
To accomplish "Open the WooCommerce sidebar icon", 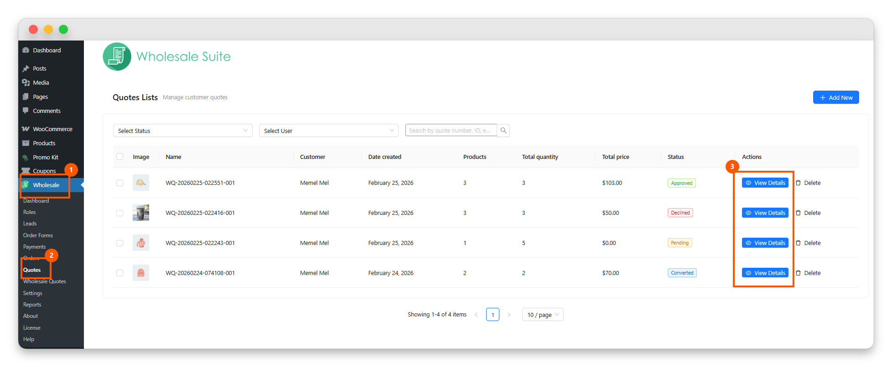I will (26, 129).
